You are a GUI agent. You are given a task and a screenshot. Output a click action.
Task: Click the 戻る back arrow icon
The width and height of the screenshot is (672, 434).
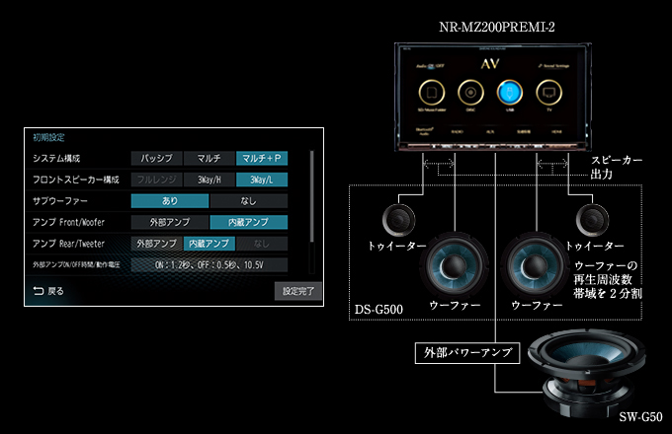(40, 291)
